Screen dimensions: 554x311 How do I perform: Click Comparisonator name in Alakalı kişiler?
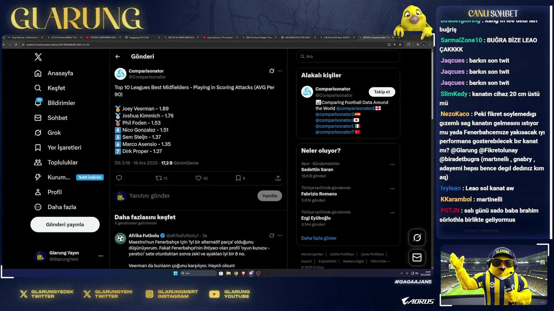point(333,89)
